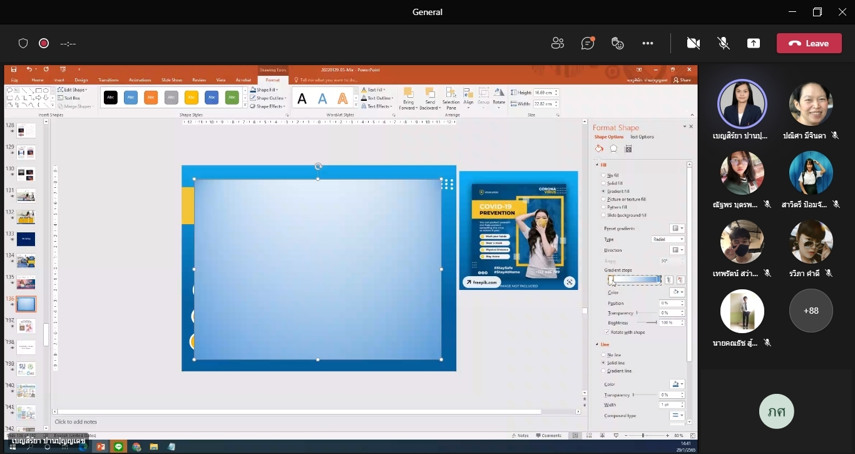Image resolution: width=855 pixels, height=454 pixels.
Task: Click the Width size input field
Action: click(543, 104)
